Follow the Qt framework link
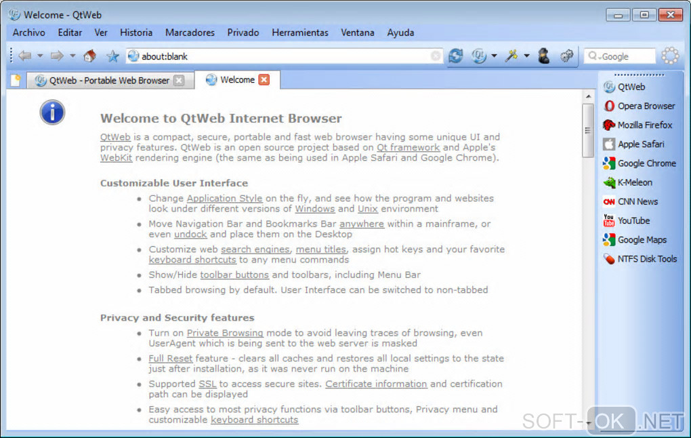 point(408,147)
